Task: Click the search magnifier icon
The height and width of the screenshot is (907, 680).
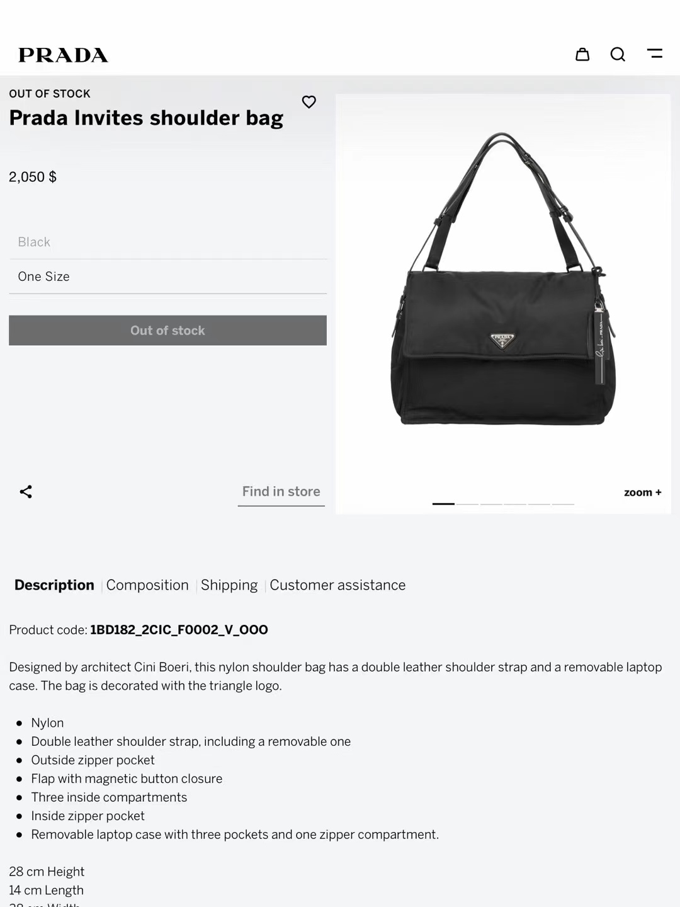Action: 618,55
